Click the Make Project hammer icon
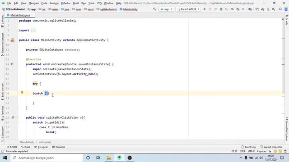The width and height of the screenshot is (289, 162). (x=154, y=9)
